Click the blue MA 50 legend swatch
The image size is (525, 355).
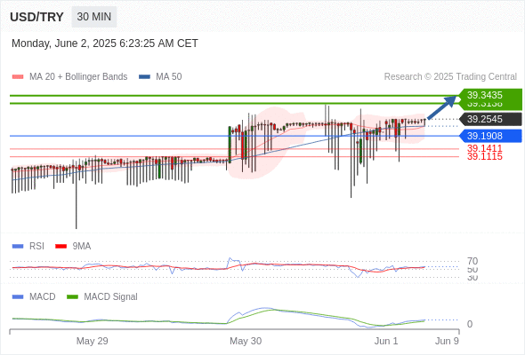coord(145,77)
